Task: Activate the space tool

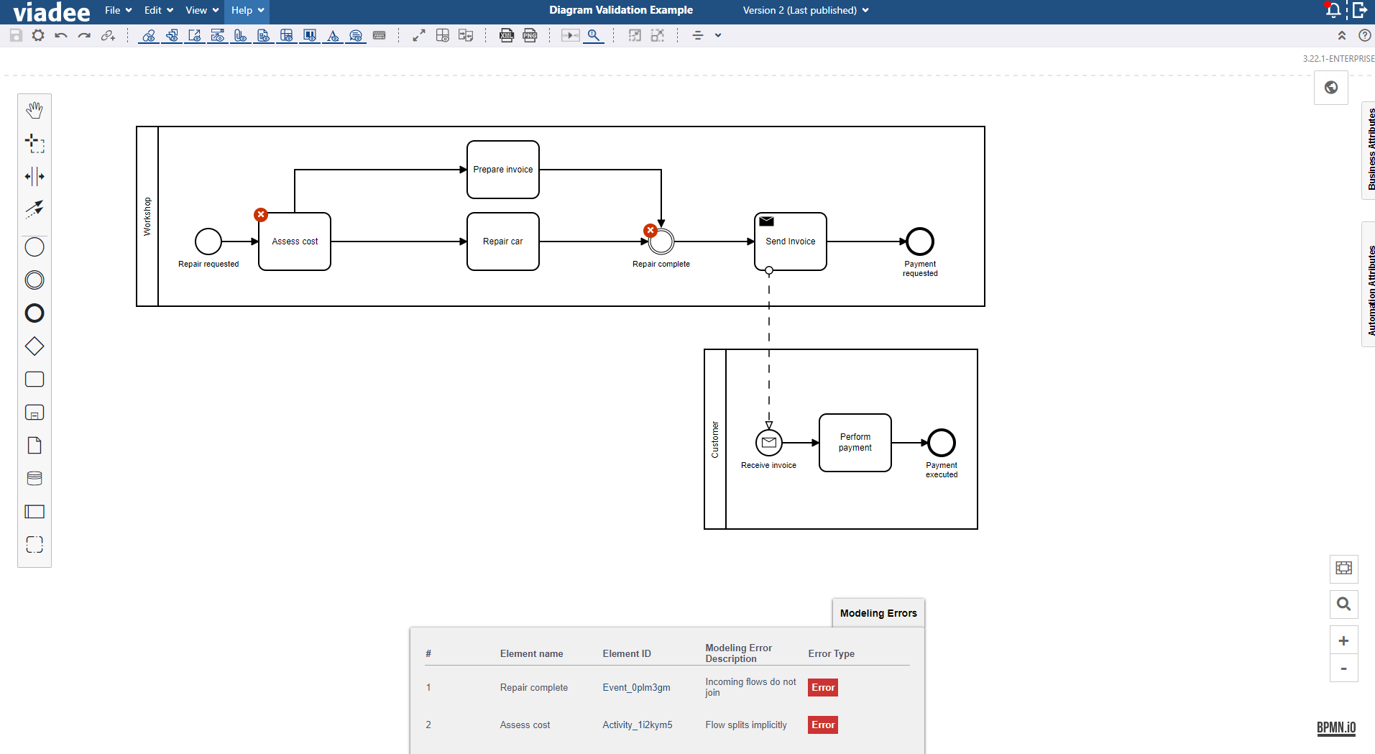Action: click(x=35, y=176)
